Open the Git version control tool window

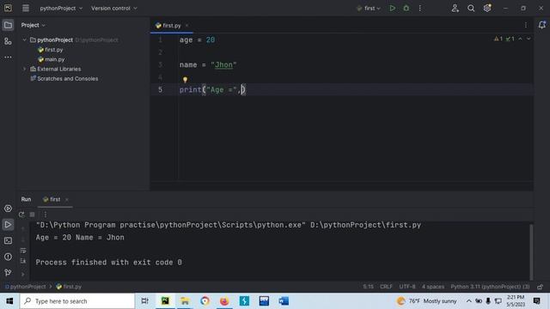tap(8, 273)
